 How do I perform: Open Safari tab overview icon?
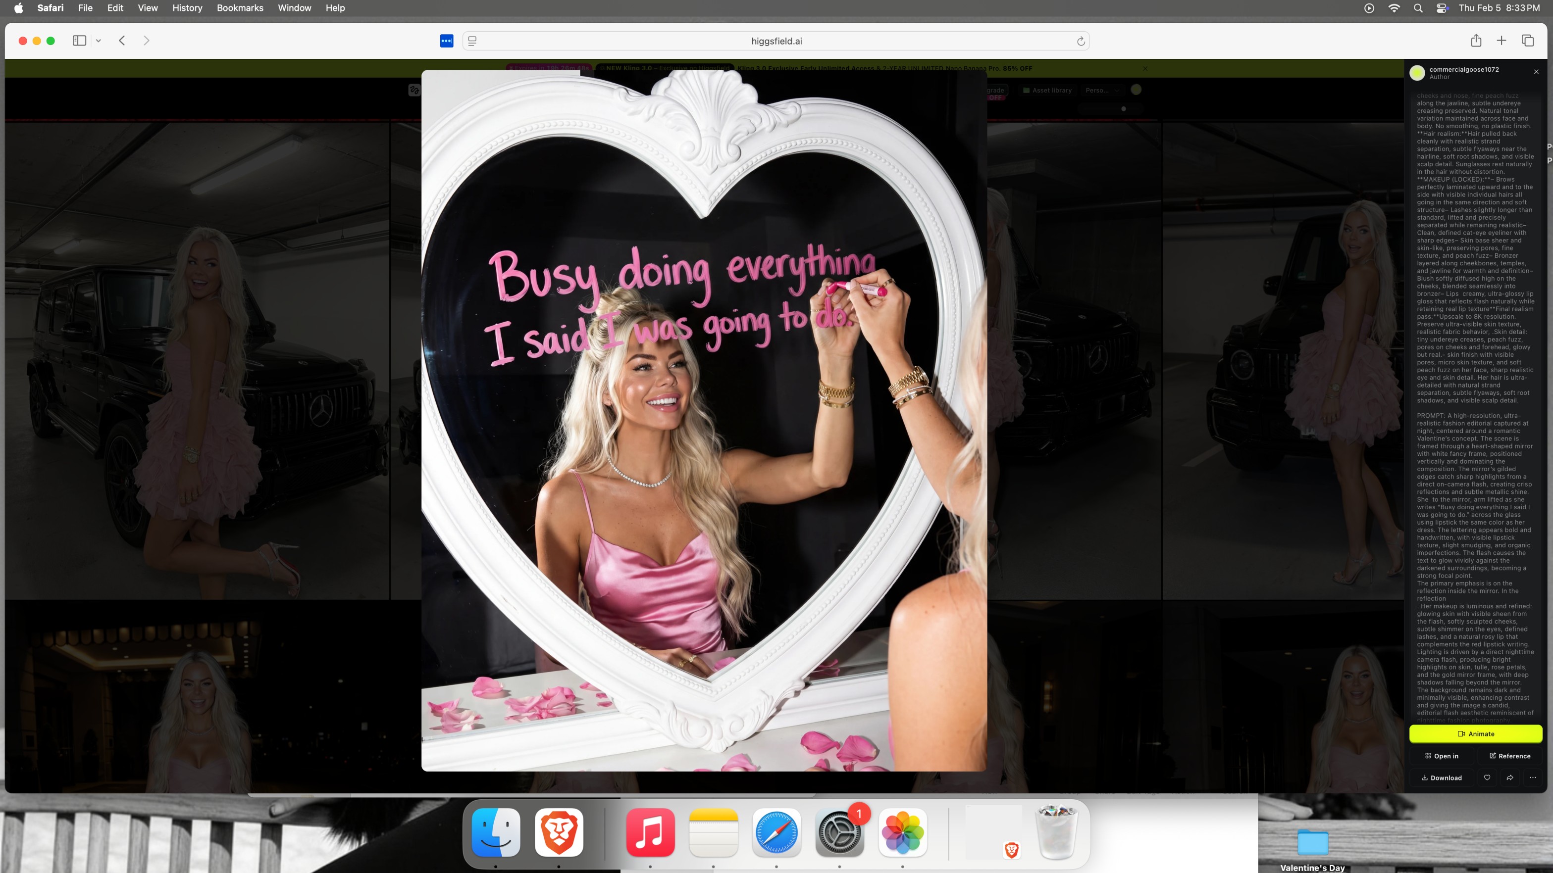click(1528, 41)
